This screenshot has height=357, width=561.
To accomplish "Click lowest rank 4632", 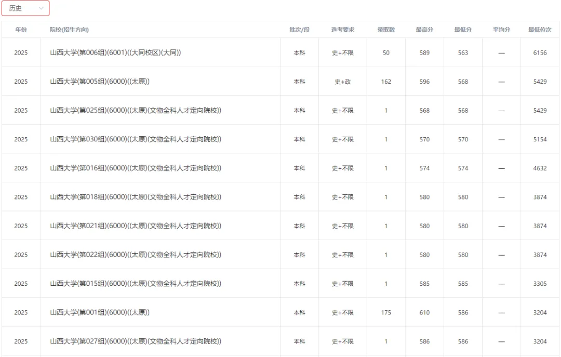I will tap(540, 168).
